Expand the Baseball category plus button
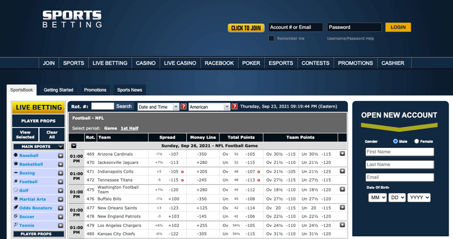This screenshot has width=453, height=239. (x=60, y=156)
